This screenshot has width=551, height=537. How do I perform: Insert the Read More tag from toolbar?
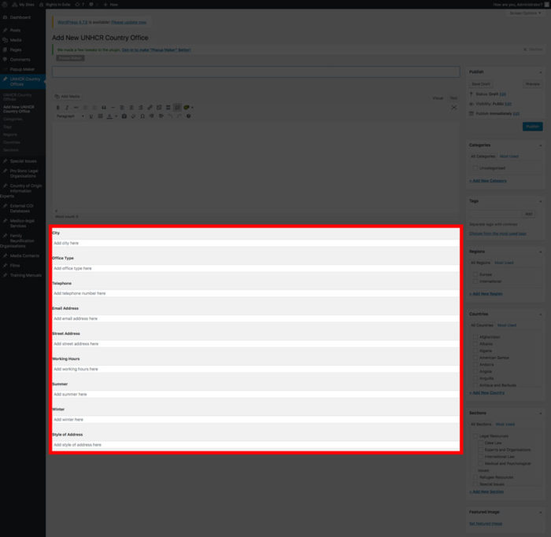(x=168, y=108)
